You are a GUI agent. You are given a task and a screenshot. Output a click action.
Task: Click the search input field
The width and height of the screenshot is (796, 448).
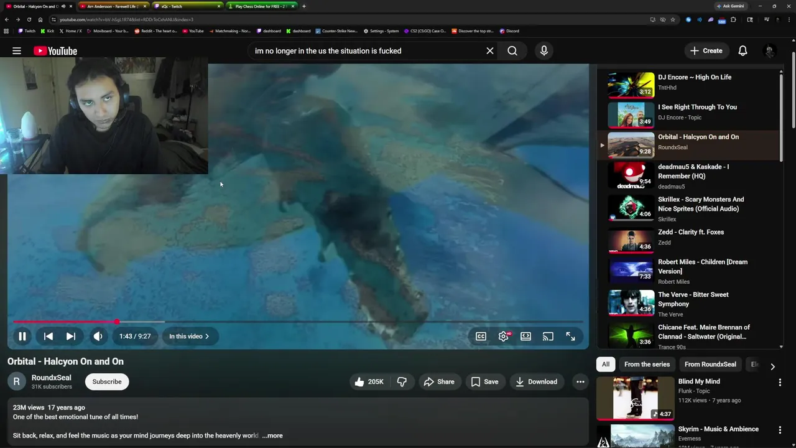click(x=367, y=51)
